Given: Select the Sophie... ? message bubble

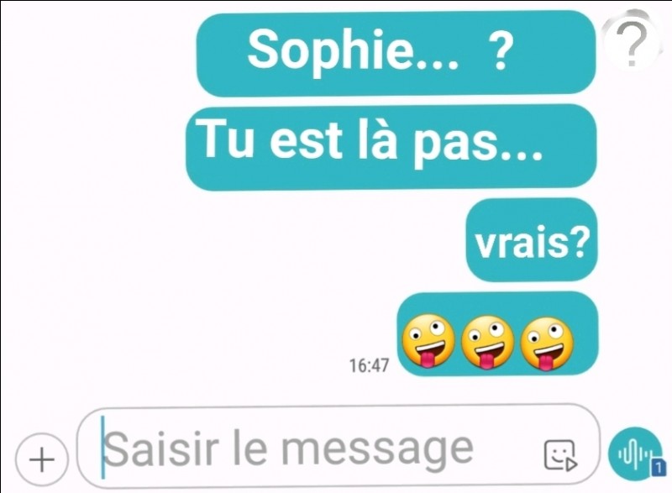Looking at the screenshot, I should (x=396, y=54).
